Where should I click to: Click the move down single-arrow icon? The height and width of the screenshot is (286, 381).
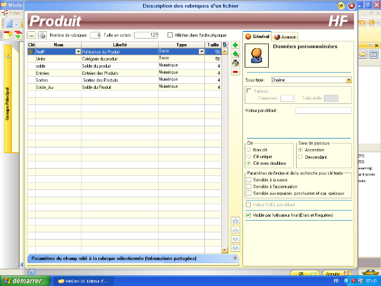pyautogui.click(x=235, y=239)
